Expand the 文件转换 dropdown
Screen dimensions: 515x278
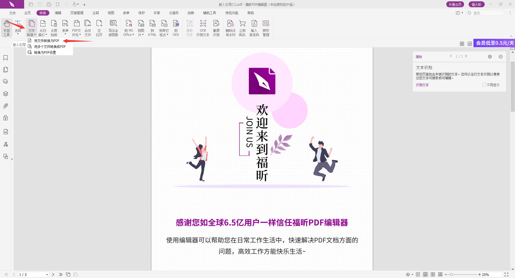pos(35,34)
